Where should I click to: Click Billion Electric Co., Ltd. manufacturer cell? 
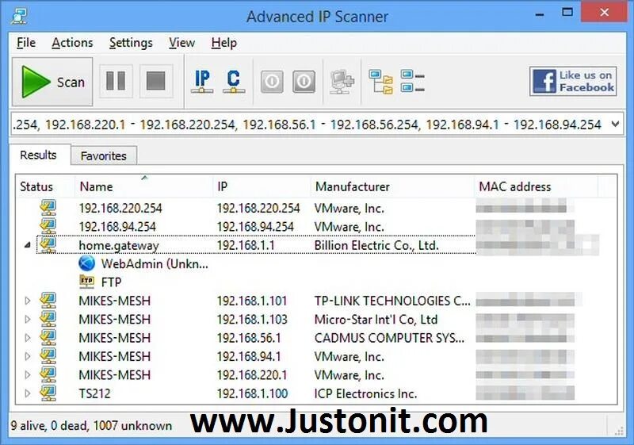[376, 245]
